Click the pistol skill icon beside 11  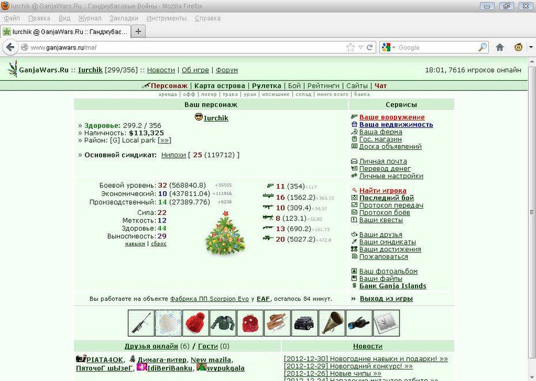click(270, 186)
